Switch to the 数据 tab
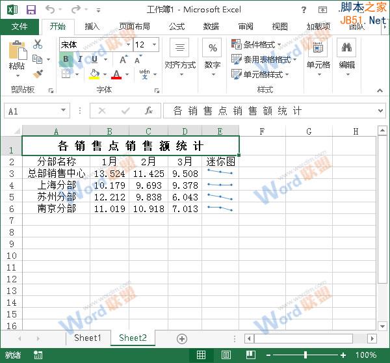Viewport: 390px width, 363px height. 211,27
